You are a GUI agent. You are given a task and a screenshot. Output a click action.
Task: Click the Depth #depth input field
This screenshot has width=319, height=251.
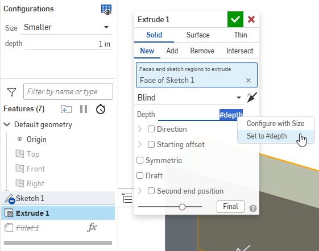200,115
